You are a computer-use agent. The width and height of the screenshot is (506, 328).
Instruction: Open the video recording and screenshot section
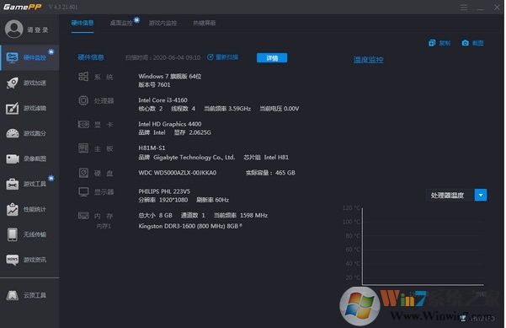click(29, 159)
